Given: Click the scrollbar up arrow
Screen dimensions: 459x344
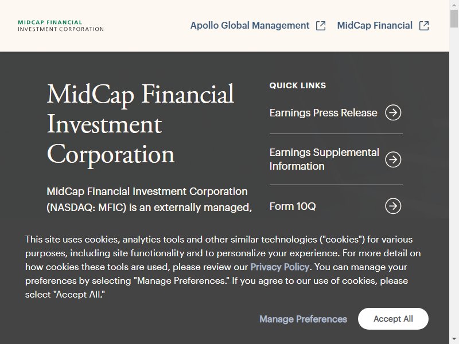Looking at the screenshot, I should (x=454, y=5).
